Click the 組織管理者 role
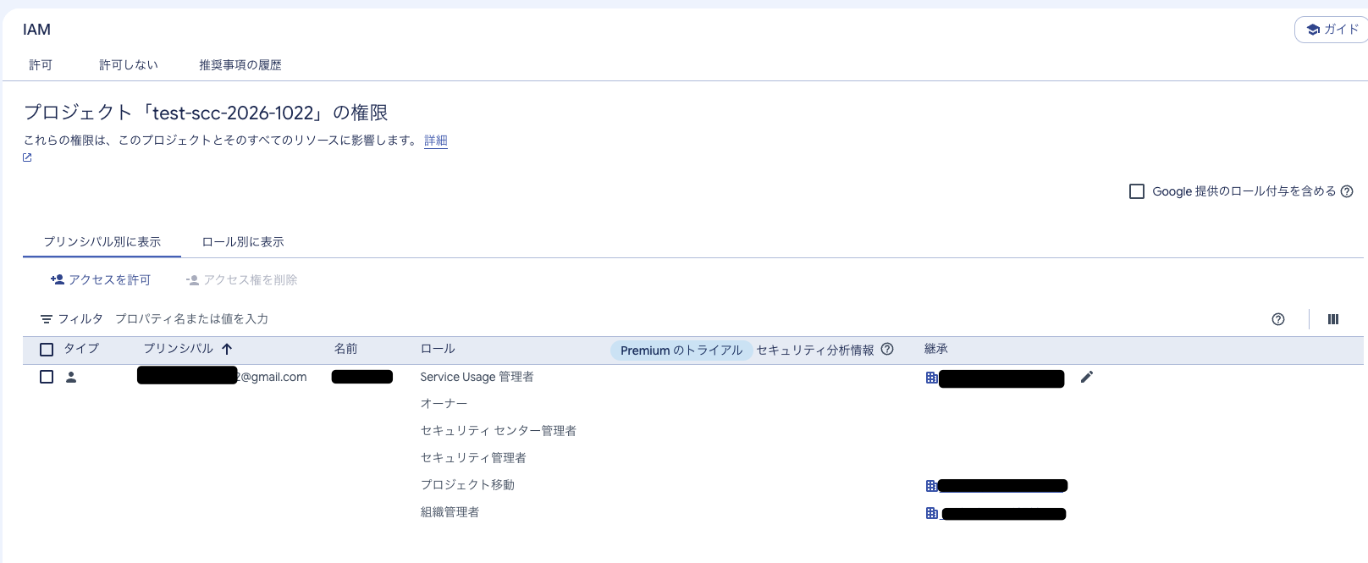1368x563 pixels. coord(450,512)
